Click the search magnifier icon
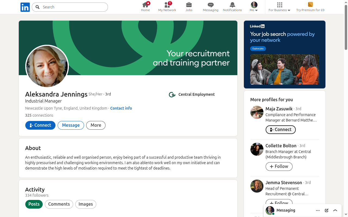 point(38,7)
